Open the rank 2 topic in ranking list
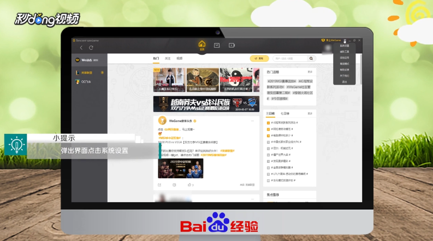The image size is (433, 241). pos(282,129)
